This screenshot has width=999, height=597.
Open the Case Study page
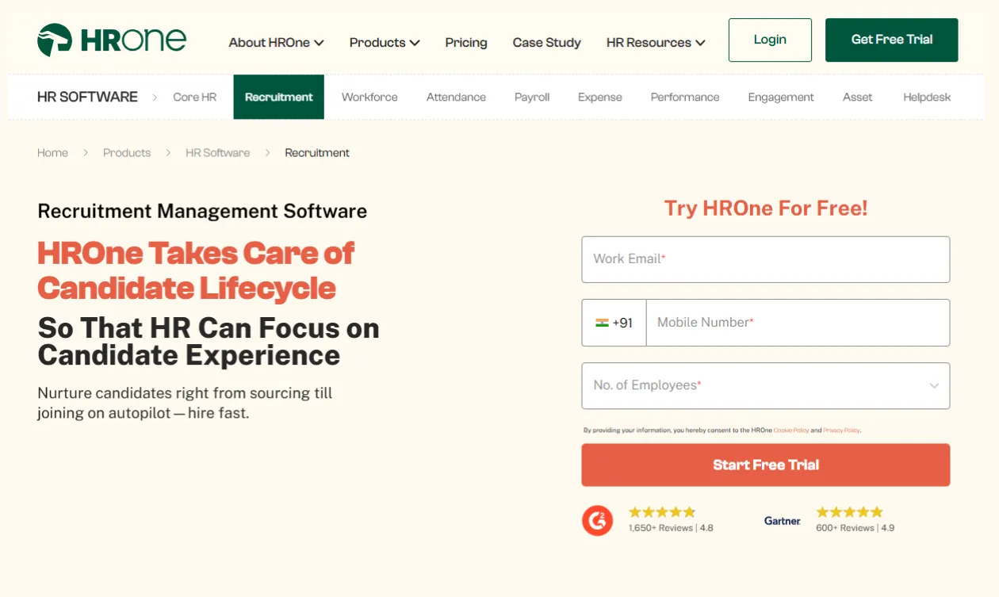click(547, 43)
